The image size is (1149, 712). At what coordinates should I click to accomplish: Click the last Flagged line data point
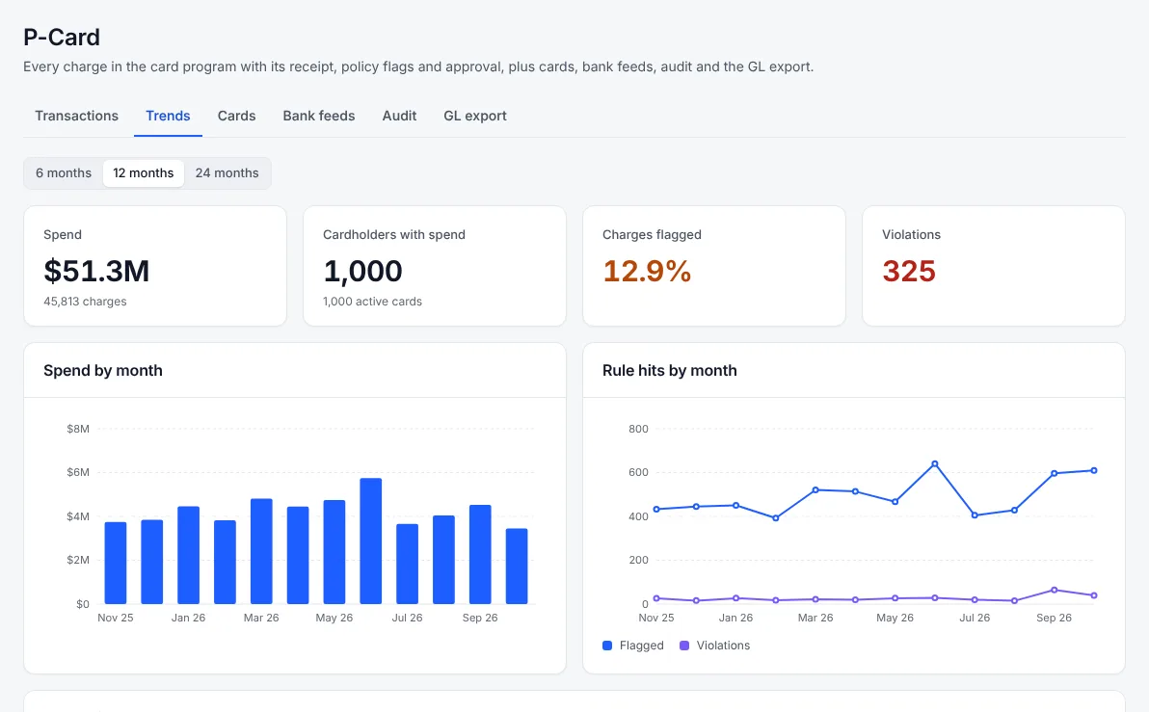pos(1094,470)
